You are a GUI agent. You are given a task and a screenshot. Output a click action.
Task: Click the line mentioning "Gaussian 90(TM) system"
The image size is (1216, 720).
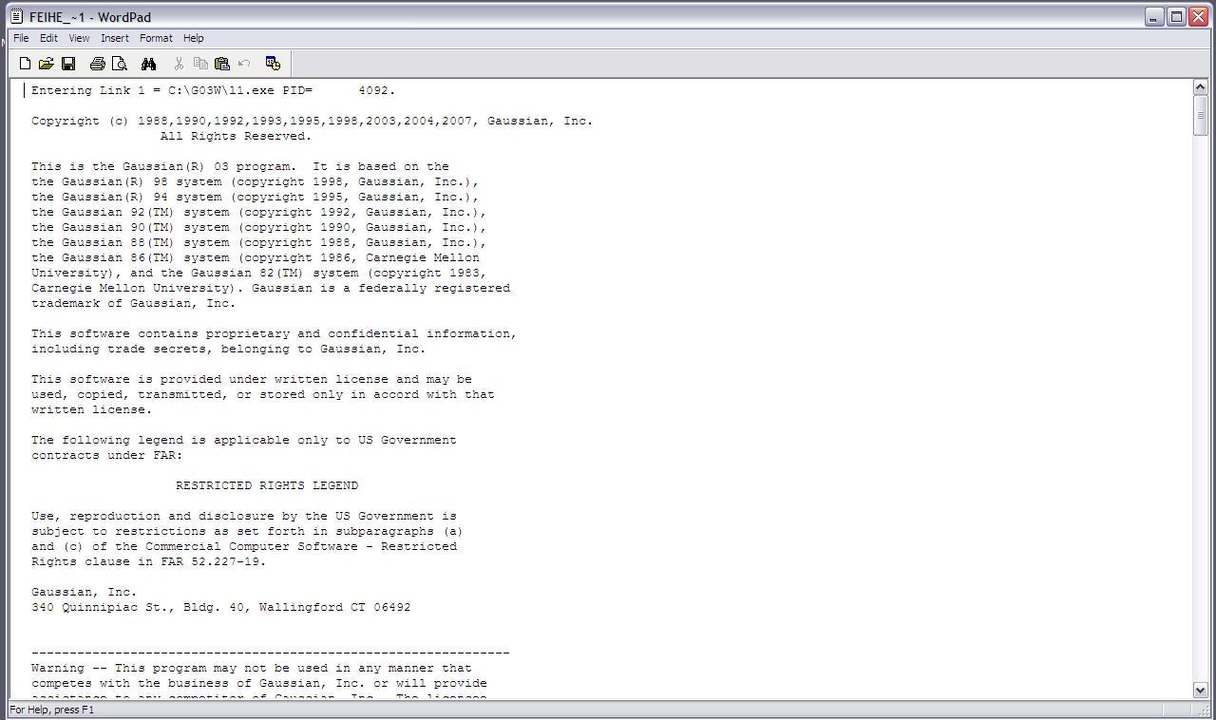pos(258,227)
